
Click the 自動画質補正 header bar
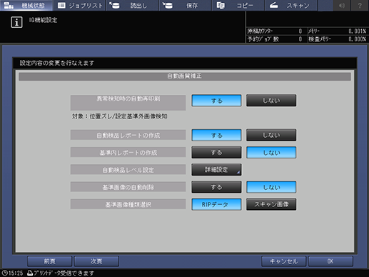pos(185,76)
